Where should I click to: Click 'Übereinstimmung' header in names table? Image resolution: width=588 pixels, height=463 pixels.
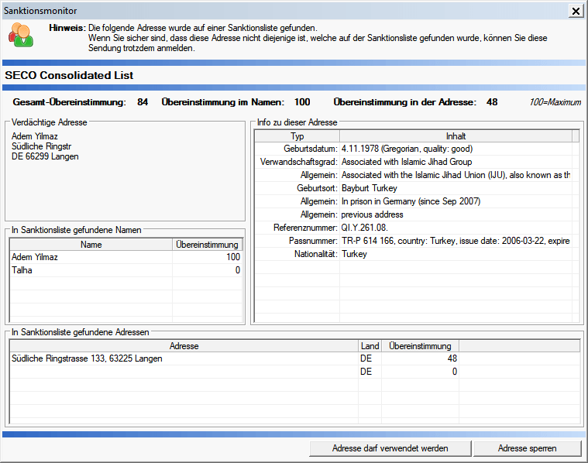point(207,245)
